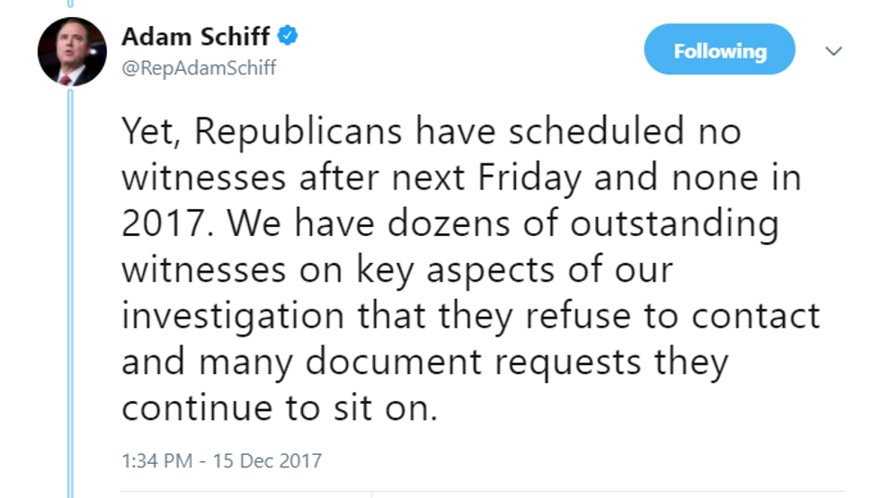881x498 pixels.
Task: Click the word "document" in the tweet
Action: [x=394, y=362]
